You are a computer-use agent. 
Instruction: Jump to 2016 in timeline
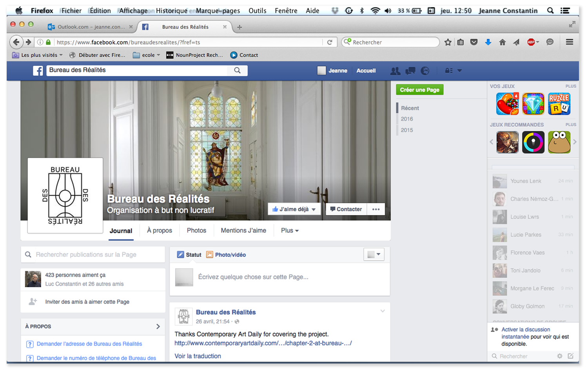pos(407,119)
